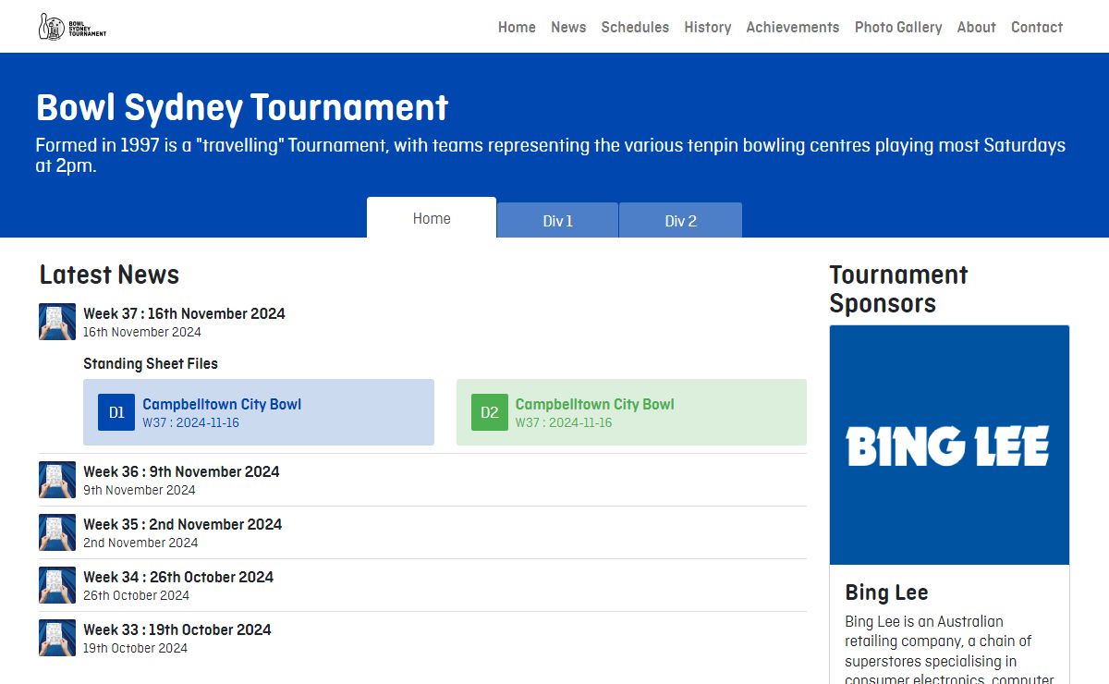1109x684 pixels.
Task: Click the 26th October 2024 date text
Action: (x=136, y=595)
